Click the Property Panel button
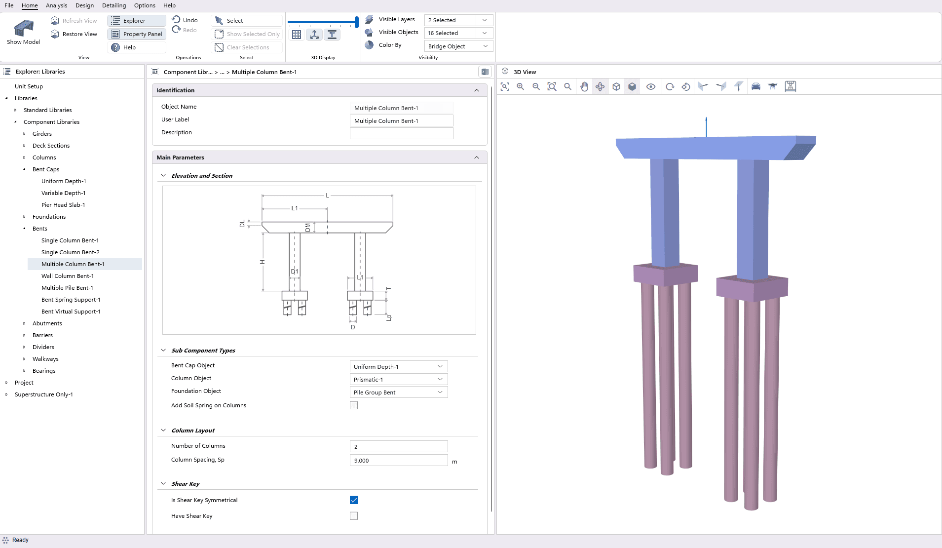 click(x=137, y=34)
